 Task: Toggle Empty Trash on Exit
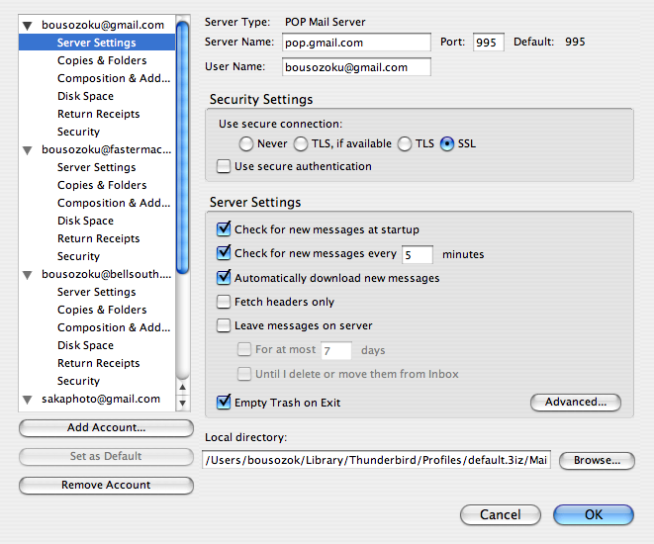(x=224, y=402)
